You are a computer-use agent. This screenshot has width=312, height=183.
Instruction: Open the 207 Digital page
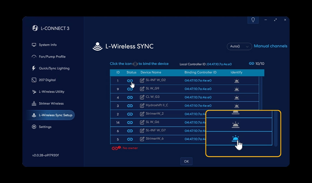[44, 80]
